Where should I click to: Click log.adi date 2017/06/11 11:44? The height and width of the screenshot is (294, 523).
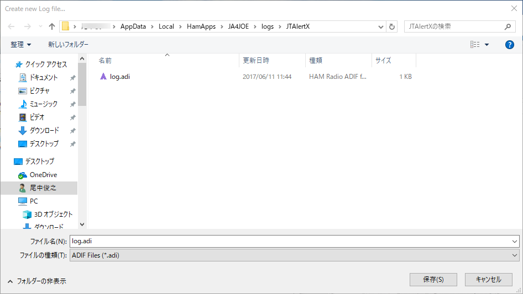tap(267, 77)
